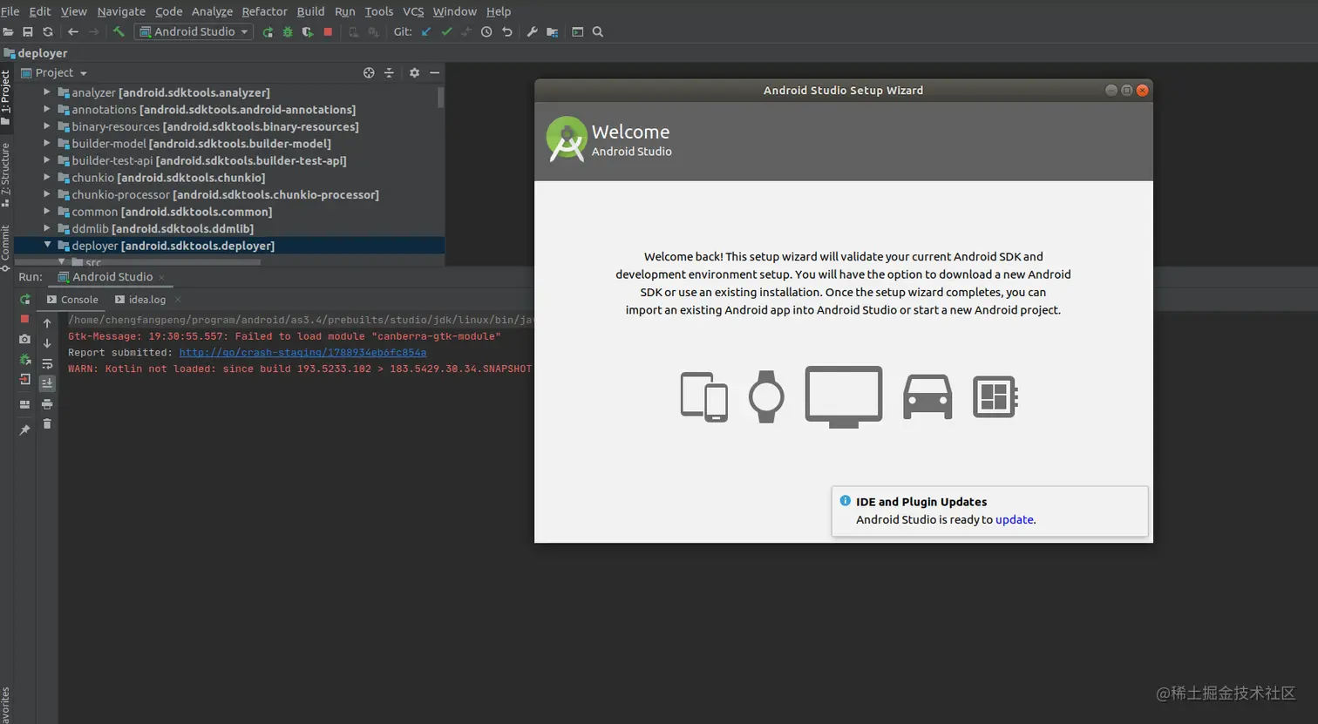Screen dimensions: 1318x724
Task: Open the Android Studio run configuration dropdown
Action: (x=194, y=32)
